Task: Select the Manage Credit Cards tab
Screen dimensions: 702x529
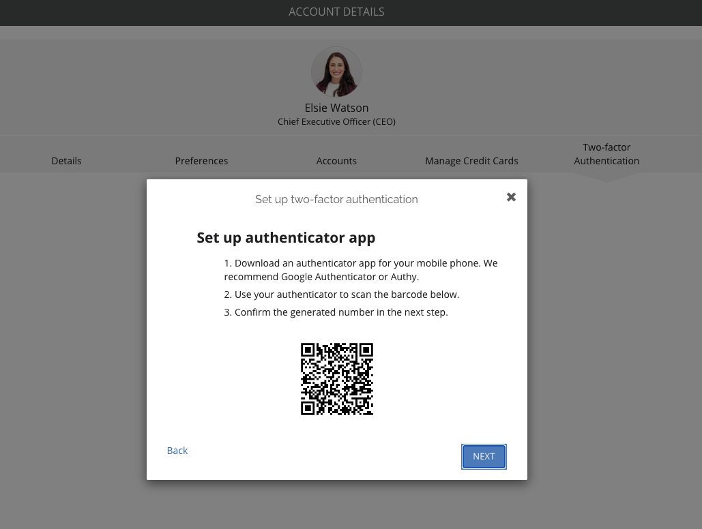Action: 471,161
